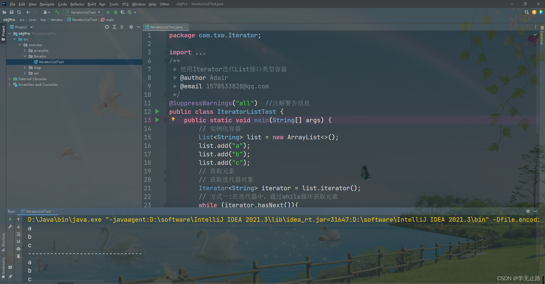This screenshot has height=284, width=545.
Task: Toggle fold of Javadoc comment at line 6
Action: tap(167, 61)
